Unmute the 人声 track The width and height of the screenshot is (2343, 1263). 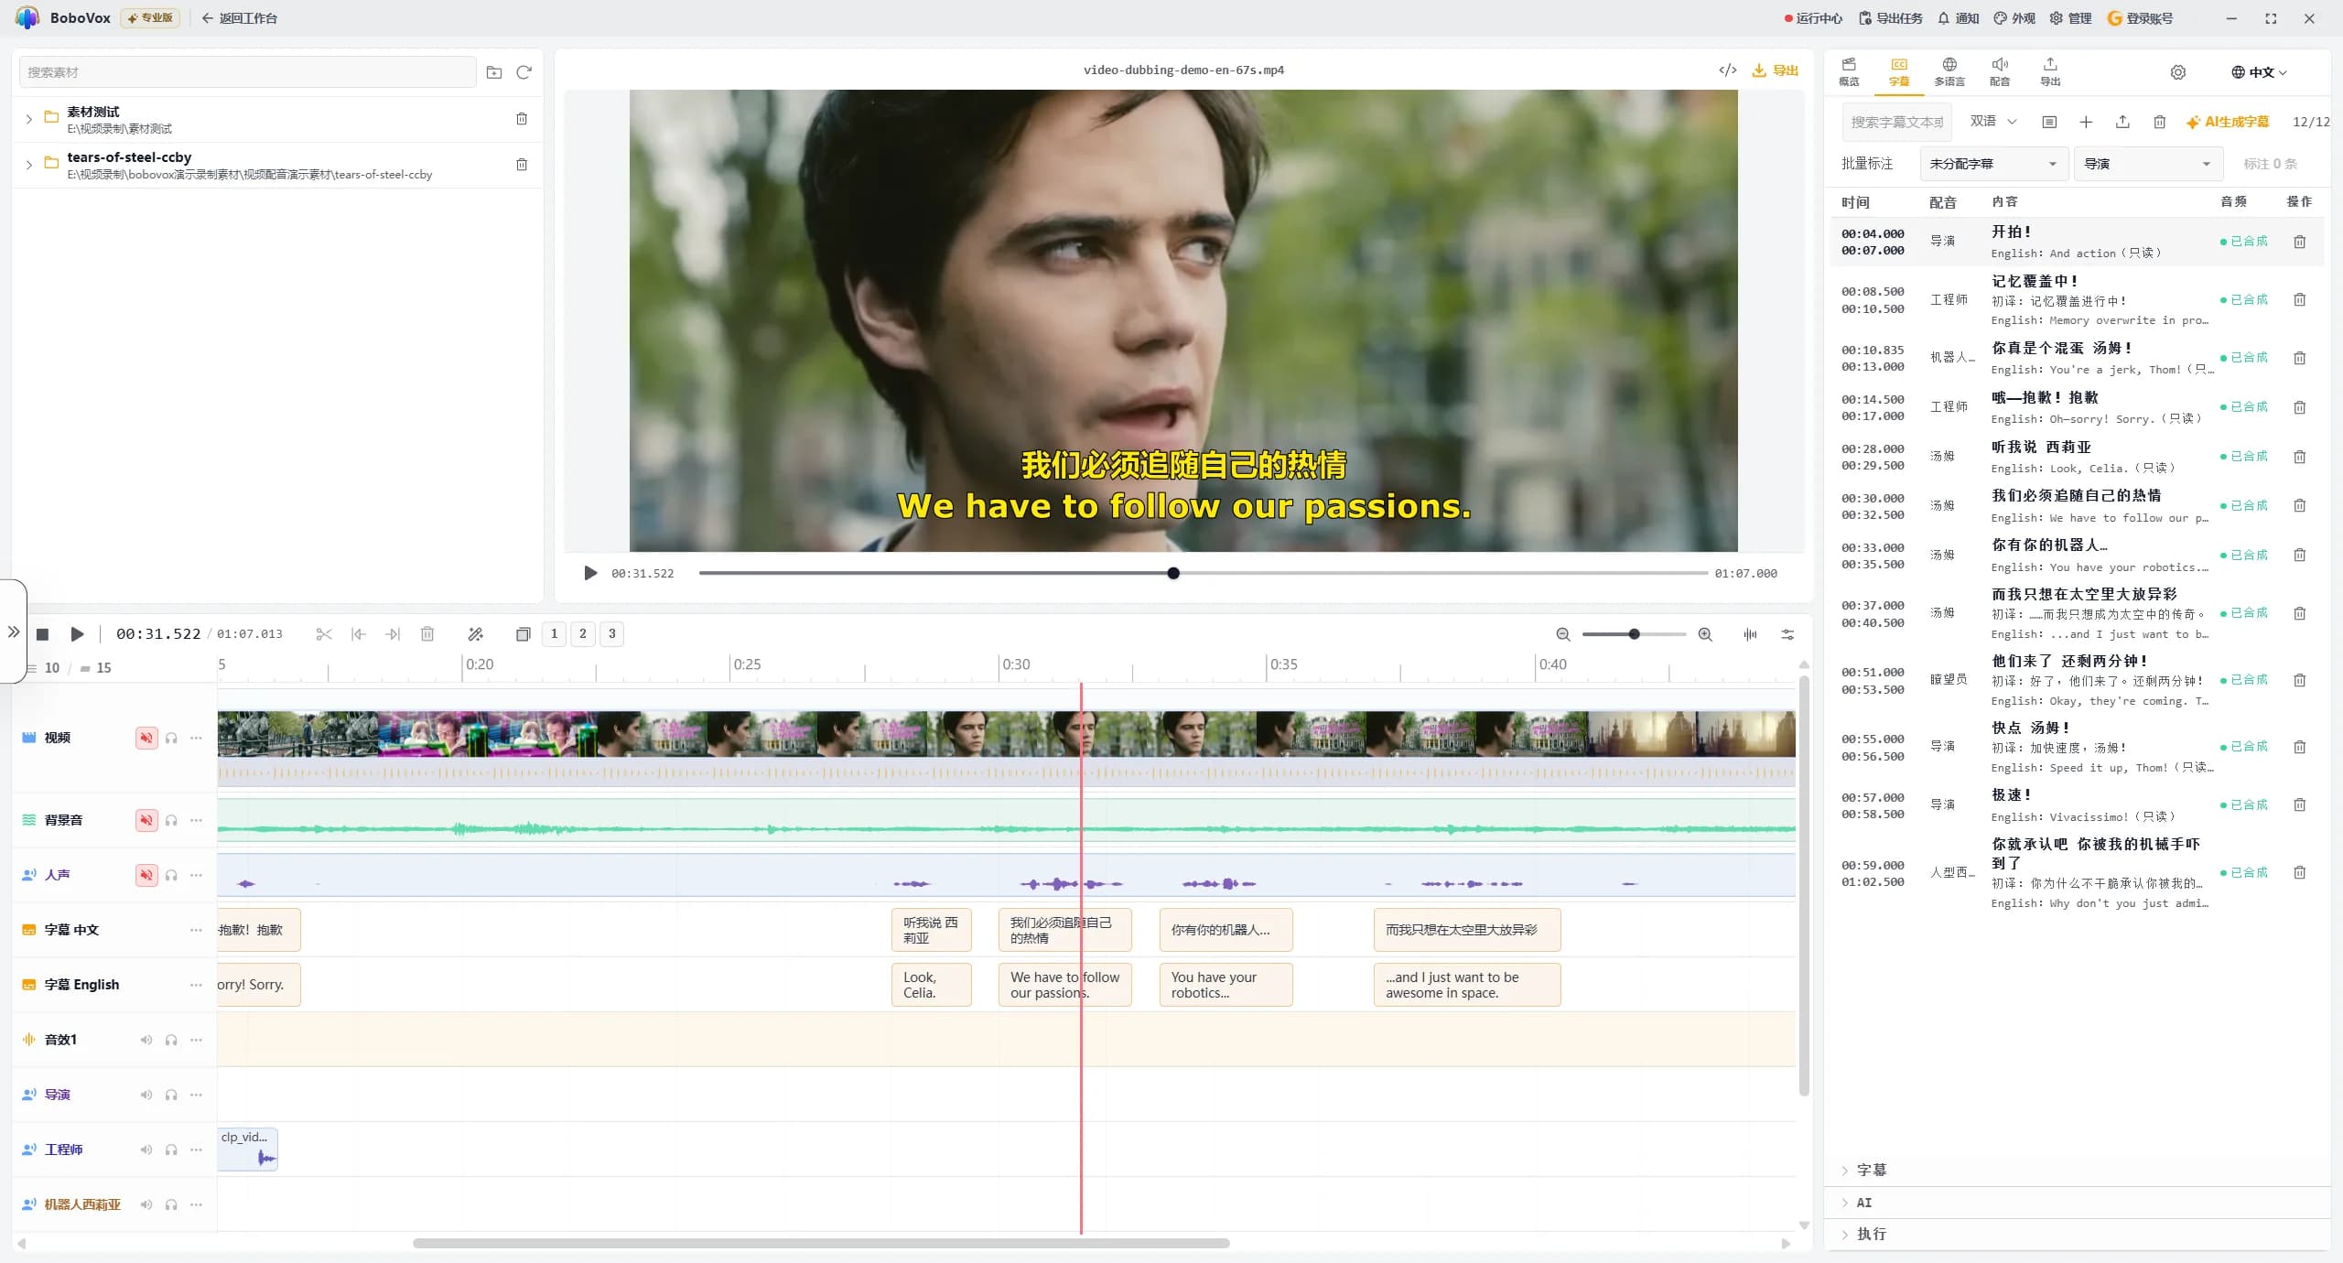pyautogui.click(x=146, y=875)
